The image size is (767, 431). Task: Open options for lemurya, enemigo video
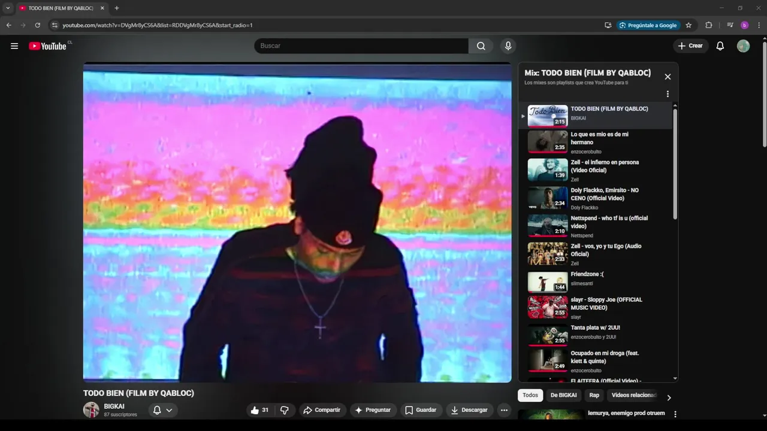pos(675,414)
